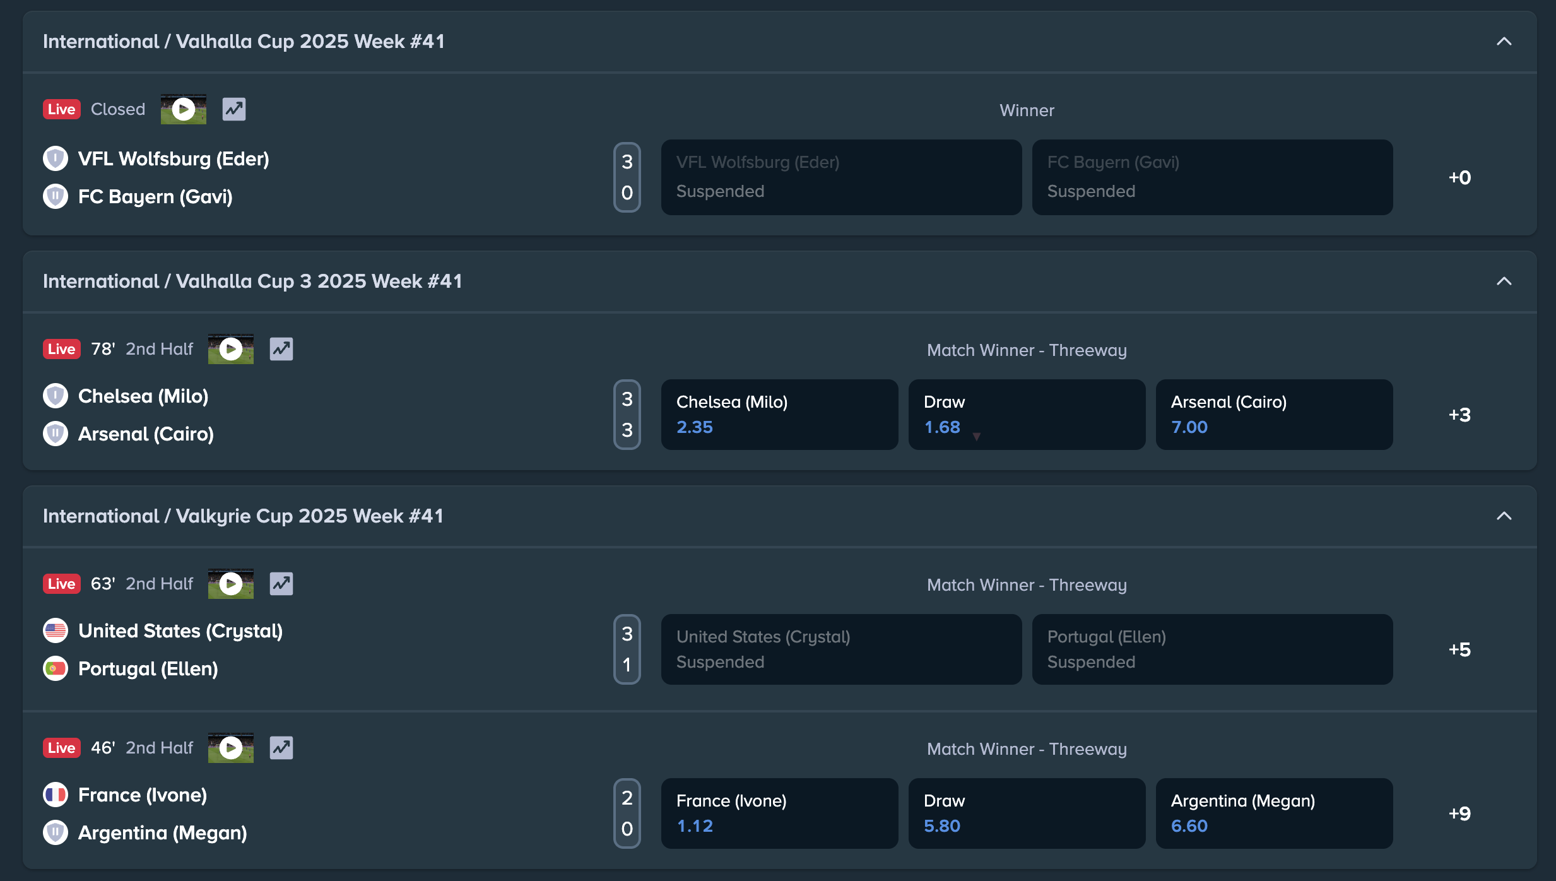The image size is (1556, 881).
Task: Collapse Valhalla Cup 2025 Week #41 section
Action: pyautogui.click(x=1504, y=42)
